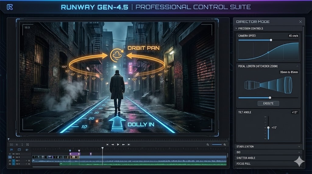The image size is (312, 174).
Task: Click the Camera Speed slider handle
Action: point(271,40)
